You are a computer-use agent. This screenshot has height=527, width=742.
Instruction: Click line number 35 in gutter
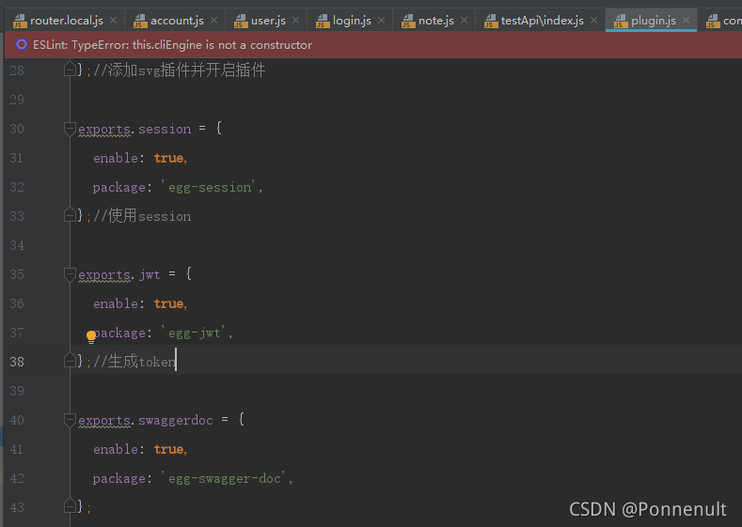(x=17, y=274)
